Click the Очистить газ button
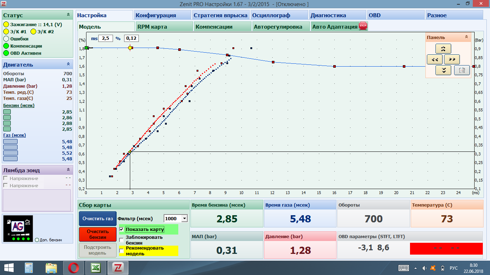This screenshot has height=275, width=490. point(98,218)
